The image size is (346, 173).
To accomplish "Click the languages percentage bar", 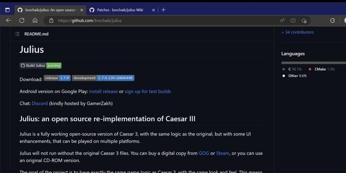I will [x=314, y=63].
